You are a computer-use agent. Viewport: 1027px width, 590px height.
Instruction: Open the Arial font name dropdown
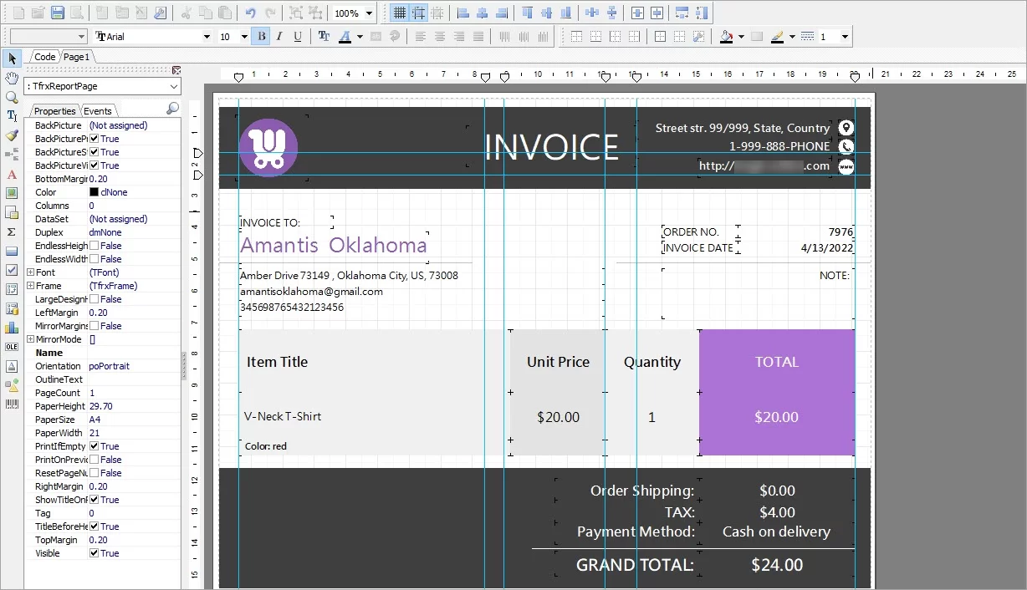coord(208,36)
